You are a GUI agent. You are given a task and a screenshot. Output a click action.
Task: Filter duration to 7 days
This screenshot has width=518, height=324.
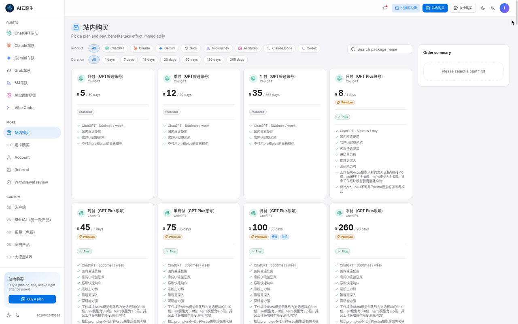point(129,60)
